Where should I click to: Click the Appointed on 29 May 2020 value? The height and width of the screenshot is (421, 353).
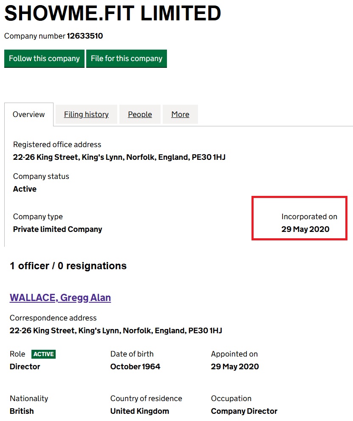pyautogui.click(x=235, y=366)
